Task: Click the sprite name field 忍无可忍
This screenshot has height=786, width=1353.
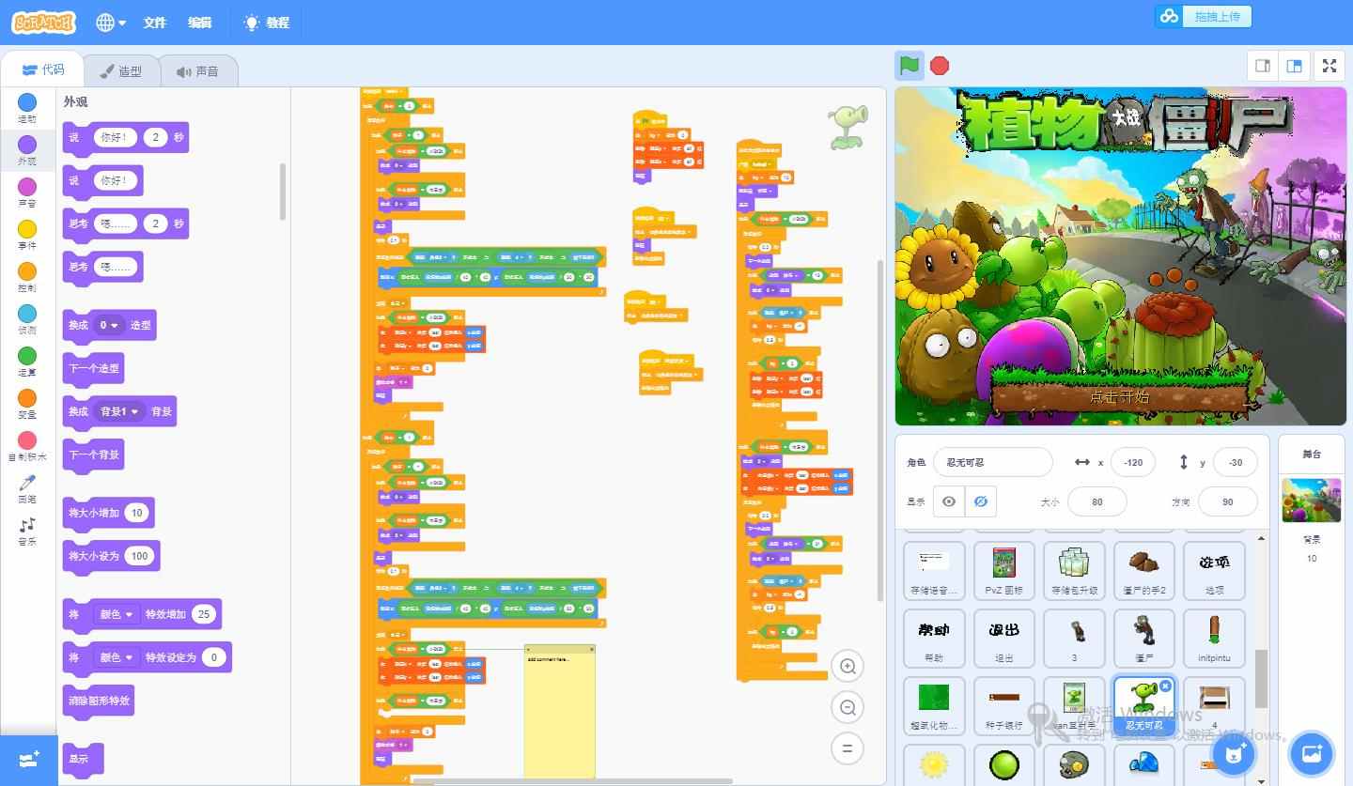Action: 993,462
